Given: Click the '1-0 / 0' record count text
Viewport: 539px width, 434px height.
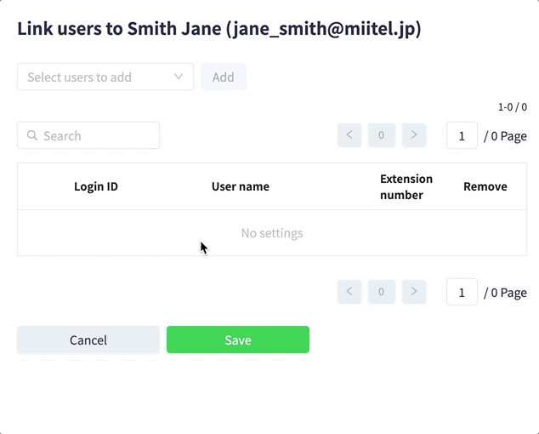Looking at the screenshot, I should [512, 107].
